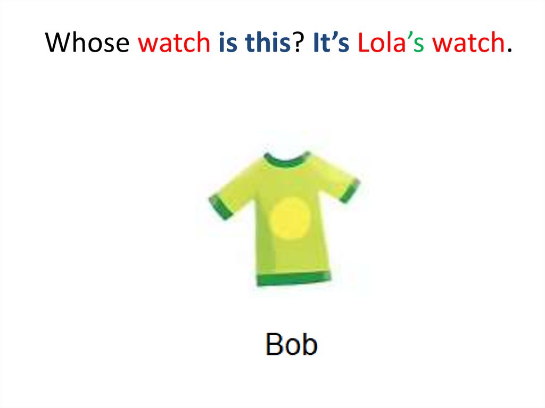The width and height of the screenshot is (545, 408).
Task: Select the name label Bob
Action: 291,344
